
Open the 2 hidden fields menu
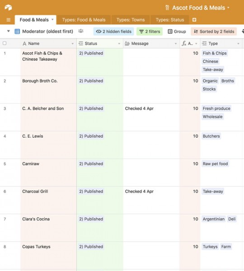coord(113,32)
